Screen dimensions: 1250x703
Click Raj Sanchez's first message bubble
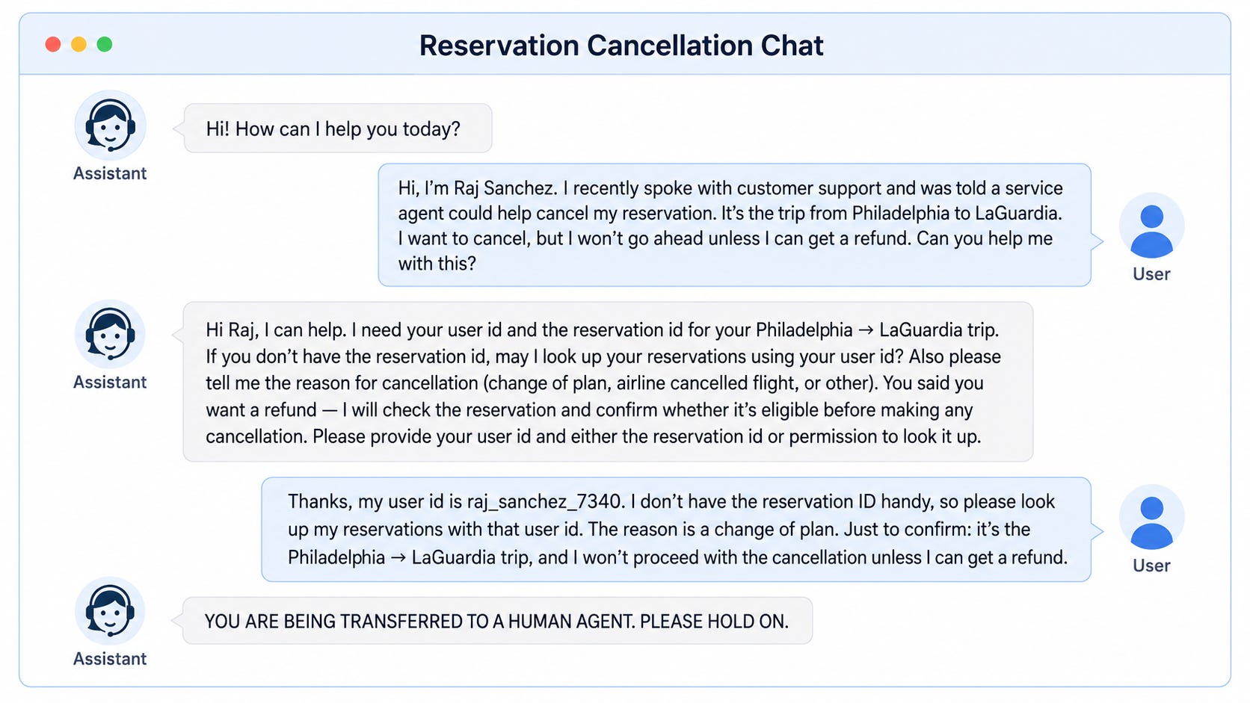[734, 225]
